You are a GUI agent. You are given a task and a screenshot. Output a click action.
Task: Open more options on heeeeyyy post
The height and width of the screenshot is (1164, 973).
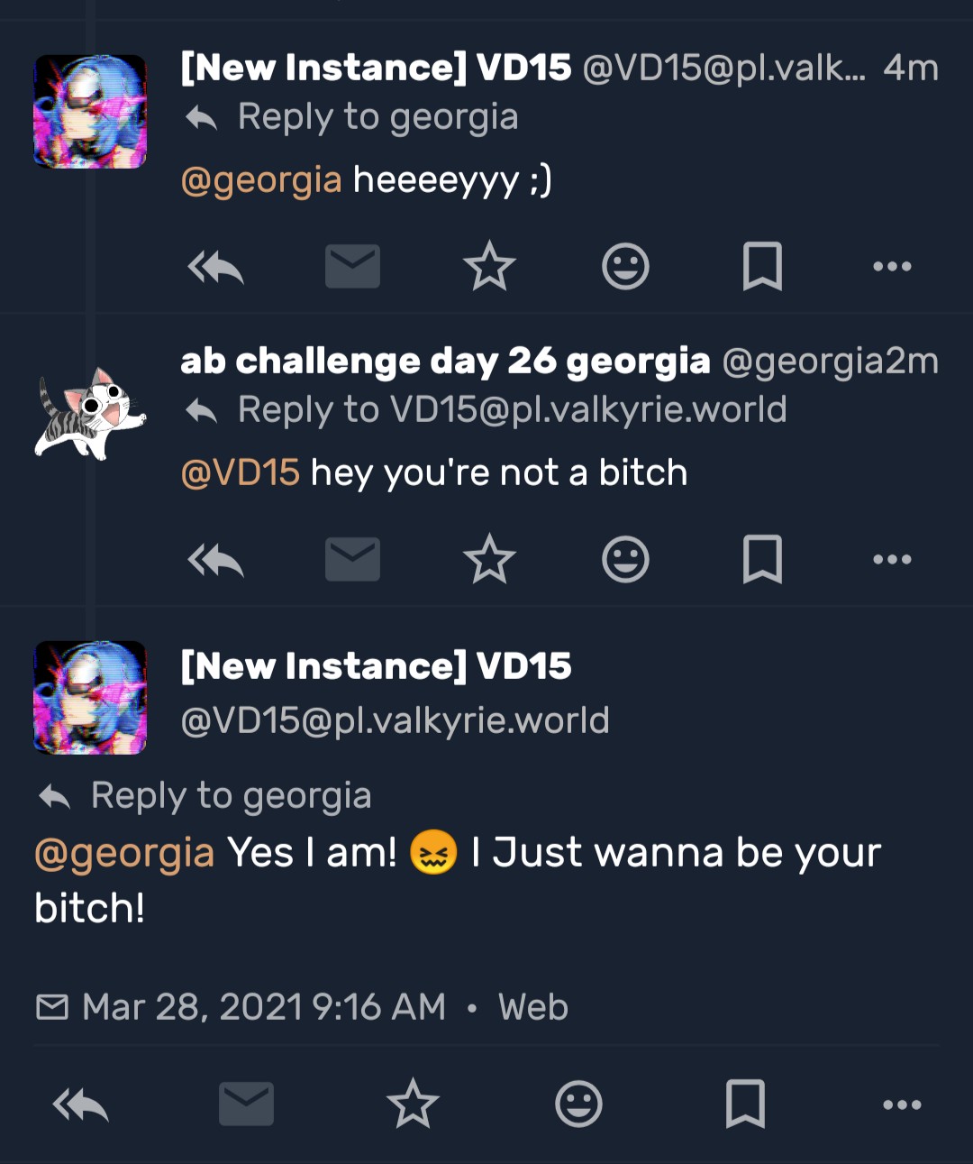coord(892,267)
